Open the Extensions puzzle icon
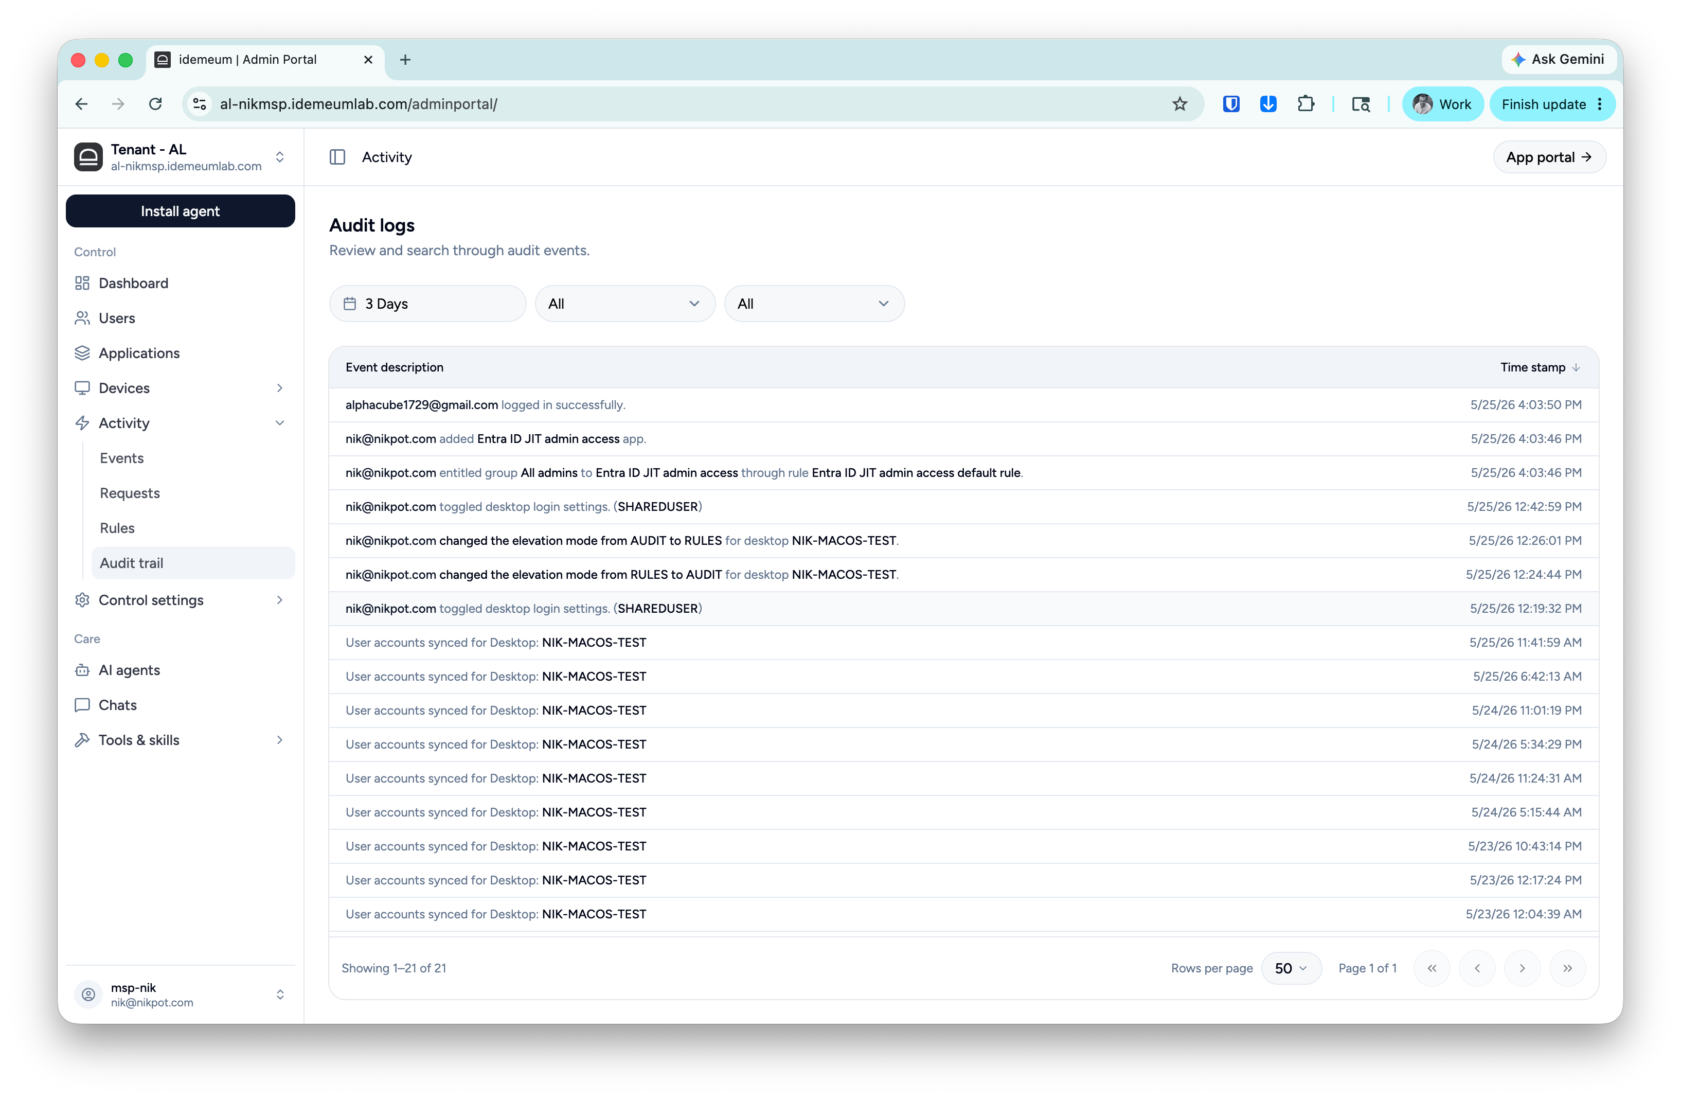Viewport: 1681px width, 1100px height. click(x=1306, y=104)
